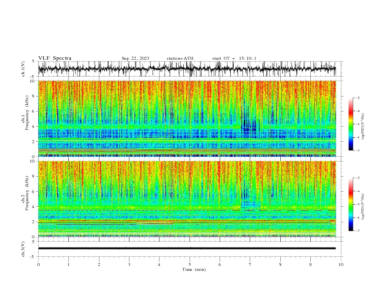Click the ch.2 "Frequency (kHz)" axis label

click(28, 193)
